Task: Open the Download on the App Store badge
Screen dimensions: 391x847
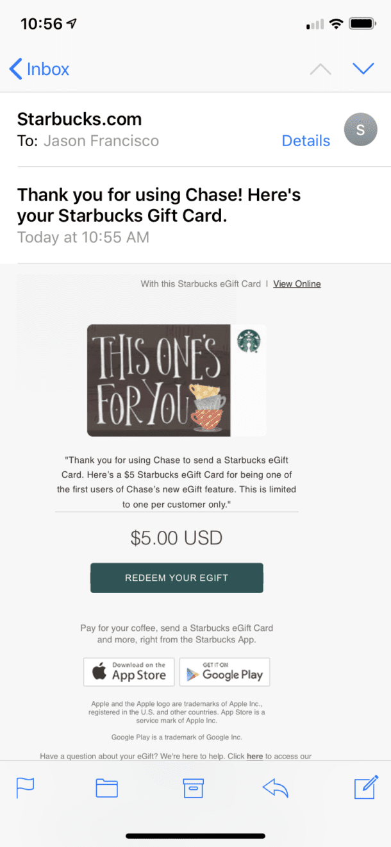Action: click(129, 672)
